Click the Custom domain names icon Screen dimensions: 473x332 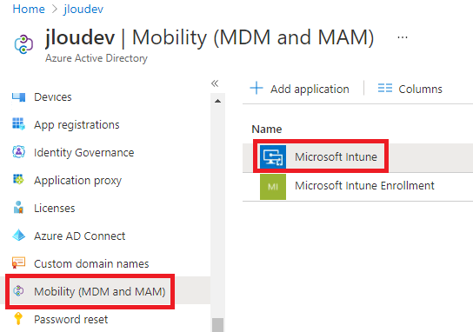(x=18, y=262)
